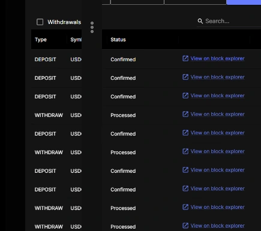Screen dimensions: 261x231
Task: Click Confirmed status in the seventh row
Action: pyautogui.click(x=123, y=171)
